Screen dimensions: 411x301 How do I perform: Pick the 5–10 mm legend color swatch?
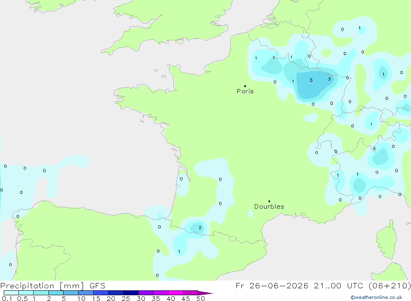point(71,293)
